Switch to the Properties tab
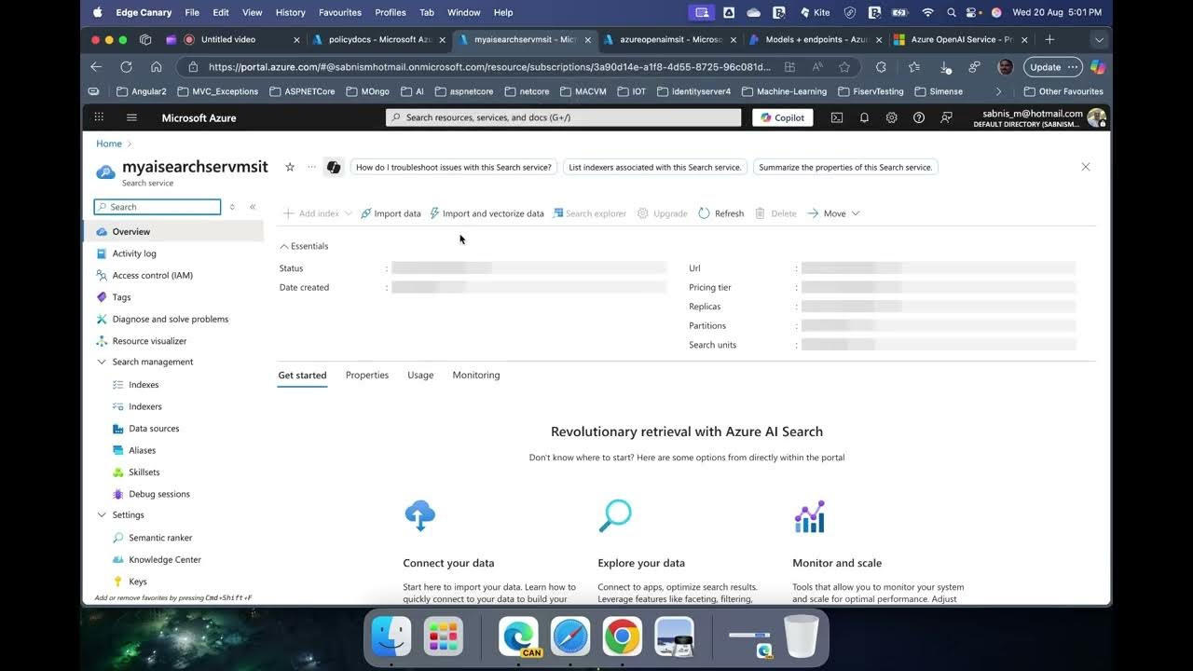The height and width of the screenshot is (671, 1193). [x=367, y=375]
